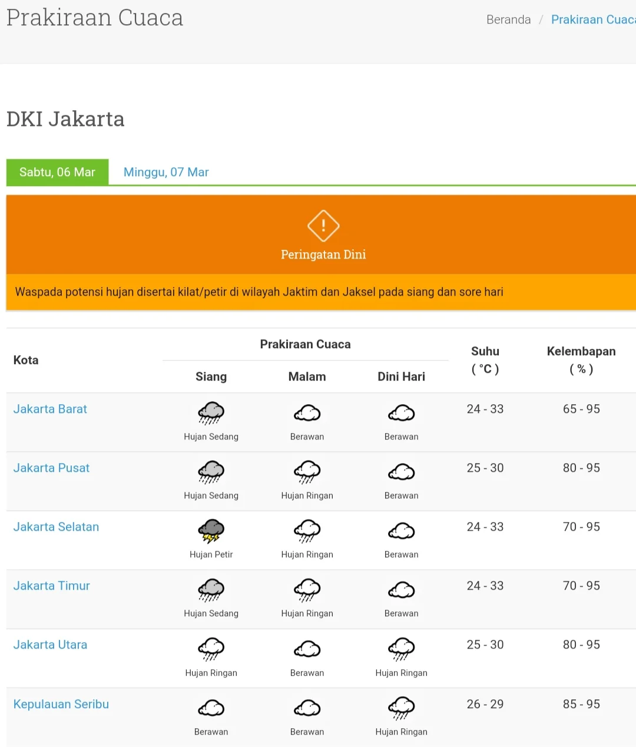Click Jakarta Timur's Siang Hujan Sedang icon
Image resolution: width=636 pixels, height=750 pixels.
(211, 590)
